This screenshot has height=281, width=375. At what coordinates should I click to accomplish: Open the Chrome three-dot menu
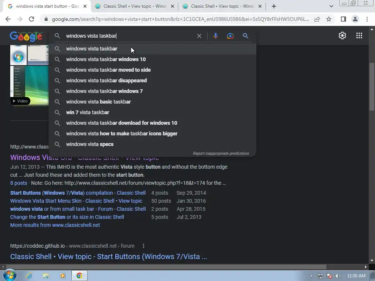point(367,19)
